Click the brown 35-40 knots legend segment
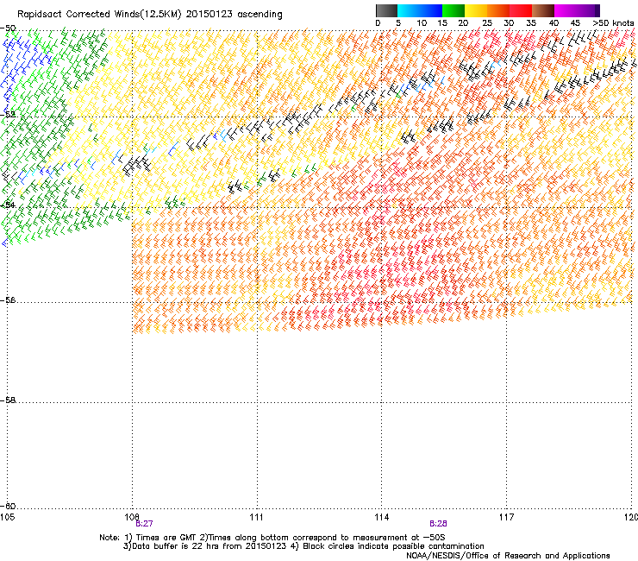 [543, 10]
